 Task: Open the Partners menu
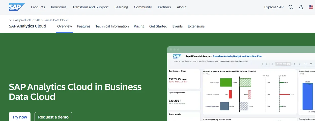point(164,7)
